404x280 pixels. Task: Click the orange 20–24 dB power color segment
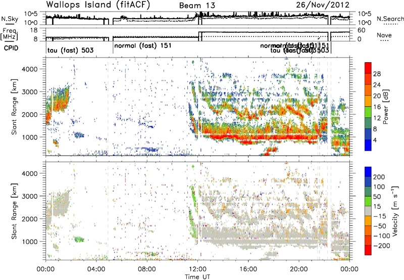tap(368, 90)
